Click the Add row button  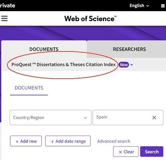(x=26, y=141)
